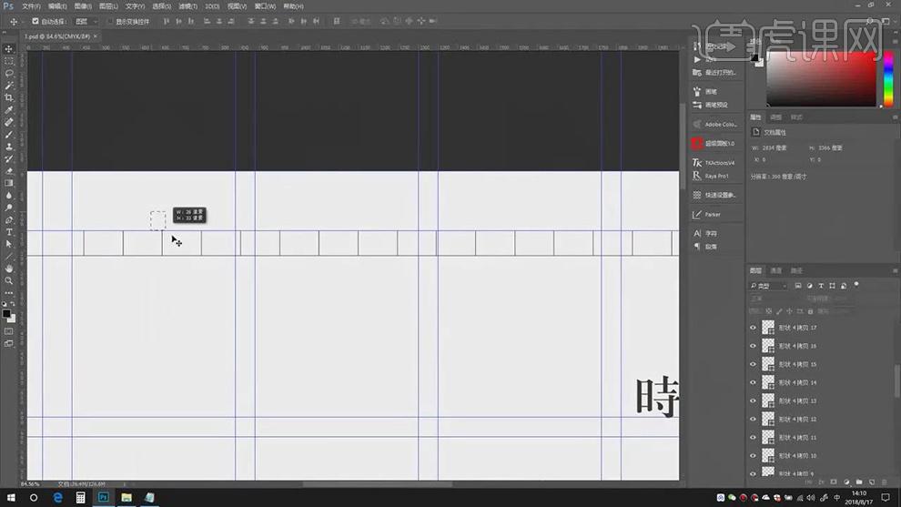Open the 文字 menu
901x507 pixels.
(135, 6)
